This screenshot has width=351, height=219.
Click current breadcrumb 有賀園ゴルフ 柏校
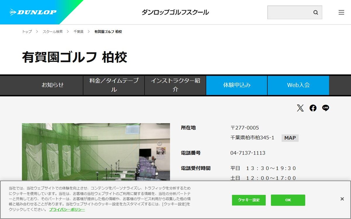pos(108,32)
